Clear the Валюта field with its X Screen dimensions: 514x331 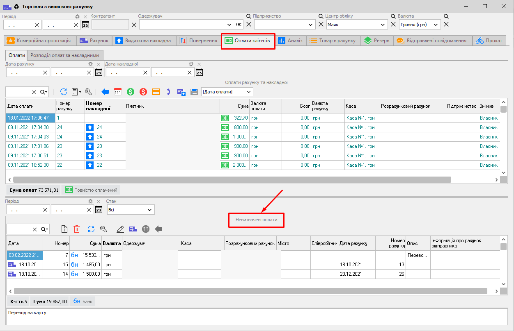pyautogui.click(x=446, y=25)
